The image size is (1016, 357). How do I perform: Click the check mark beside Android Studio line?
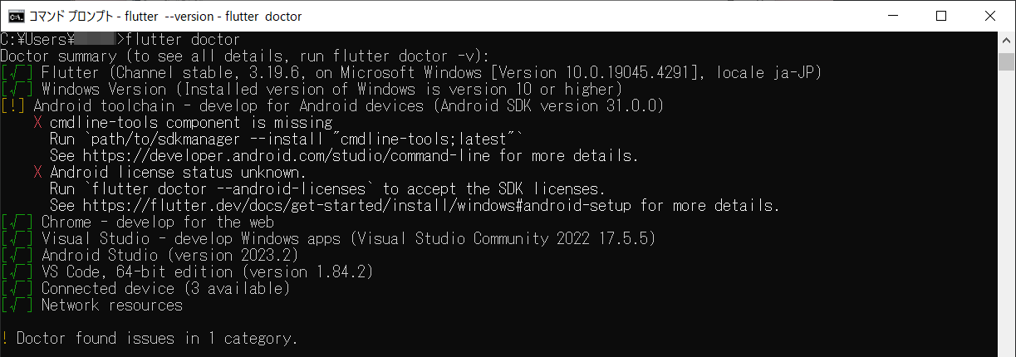click(x=17, y=256)
